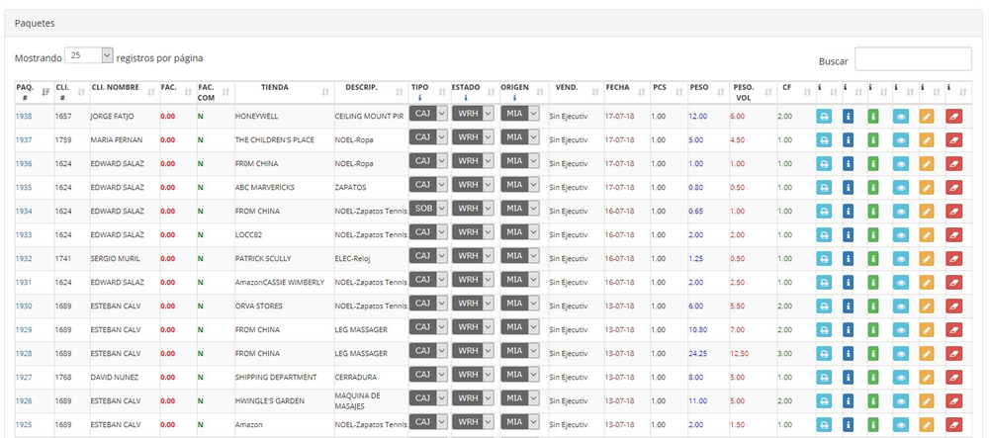Open green info icon for package 1936
Screen dimensions: 989x438
tap(873, 164)
